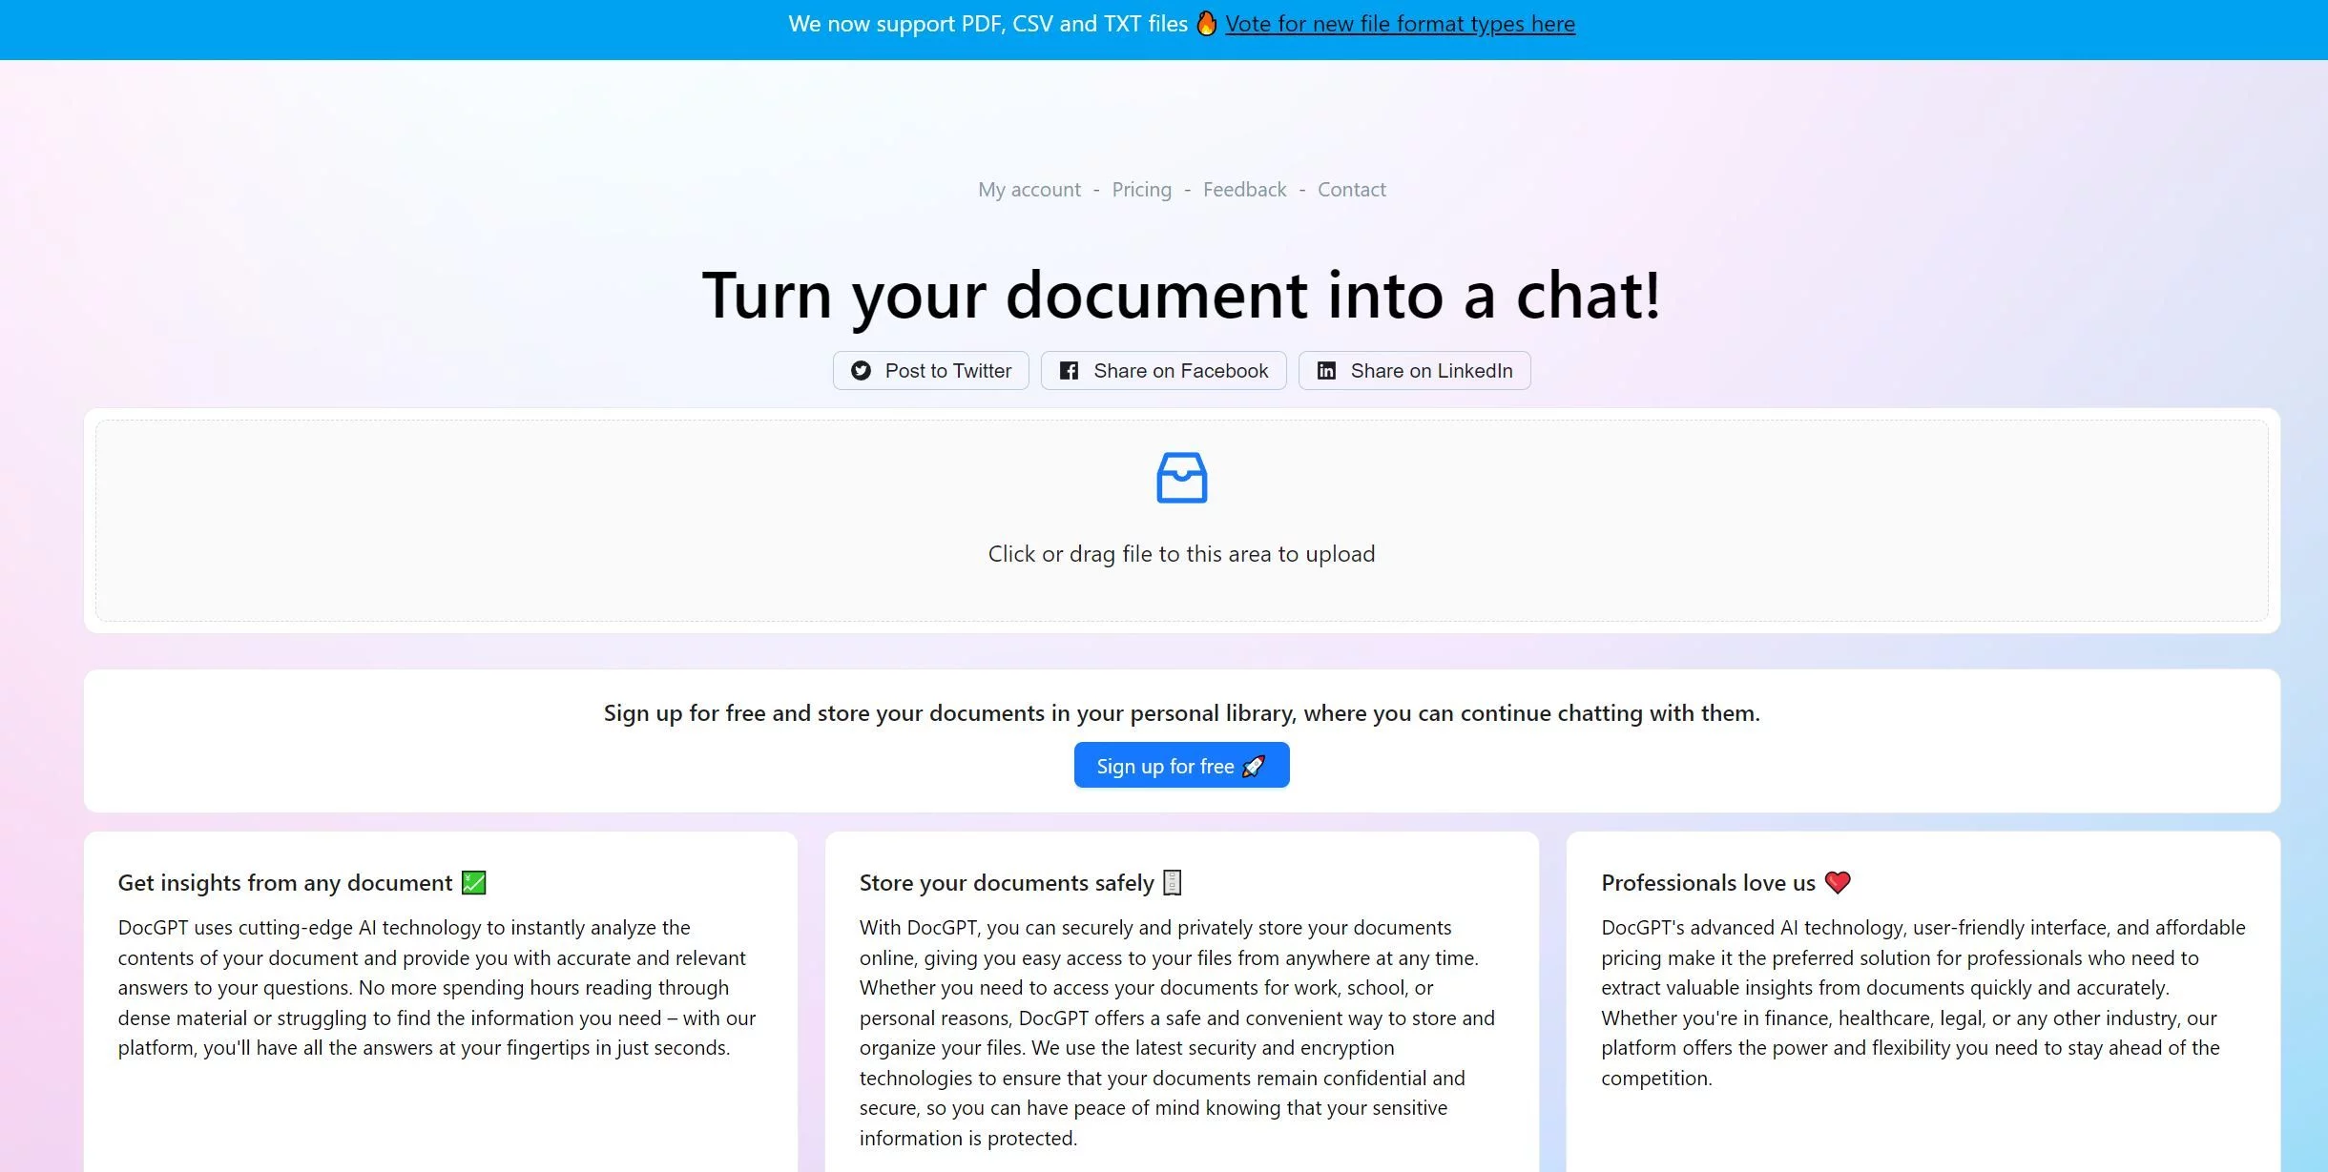This screenshot has height=1172, width=2328.
Task: Click Sign up for free button
Action: 1179,766
